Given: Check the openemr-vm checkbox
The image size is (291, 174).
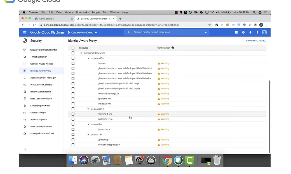Looking at the screenshot, I should (x=73, y=99).
